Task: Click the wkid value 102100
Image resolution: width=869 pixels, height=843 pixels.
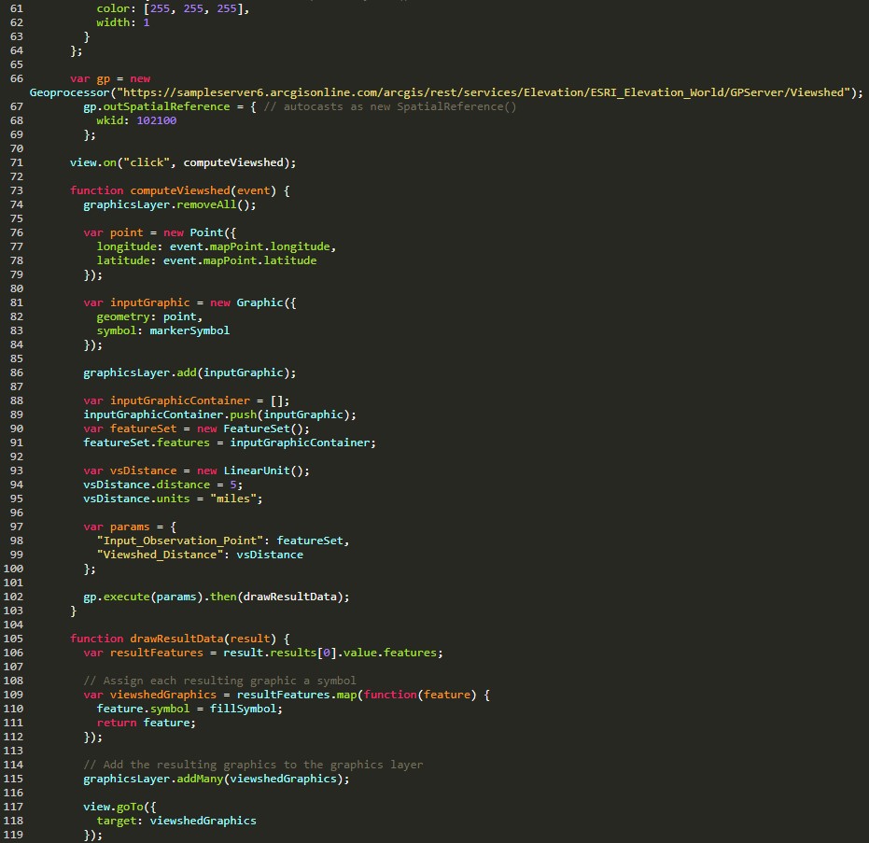Action: tap(156, 120)
